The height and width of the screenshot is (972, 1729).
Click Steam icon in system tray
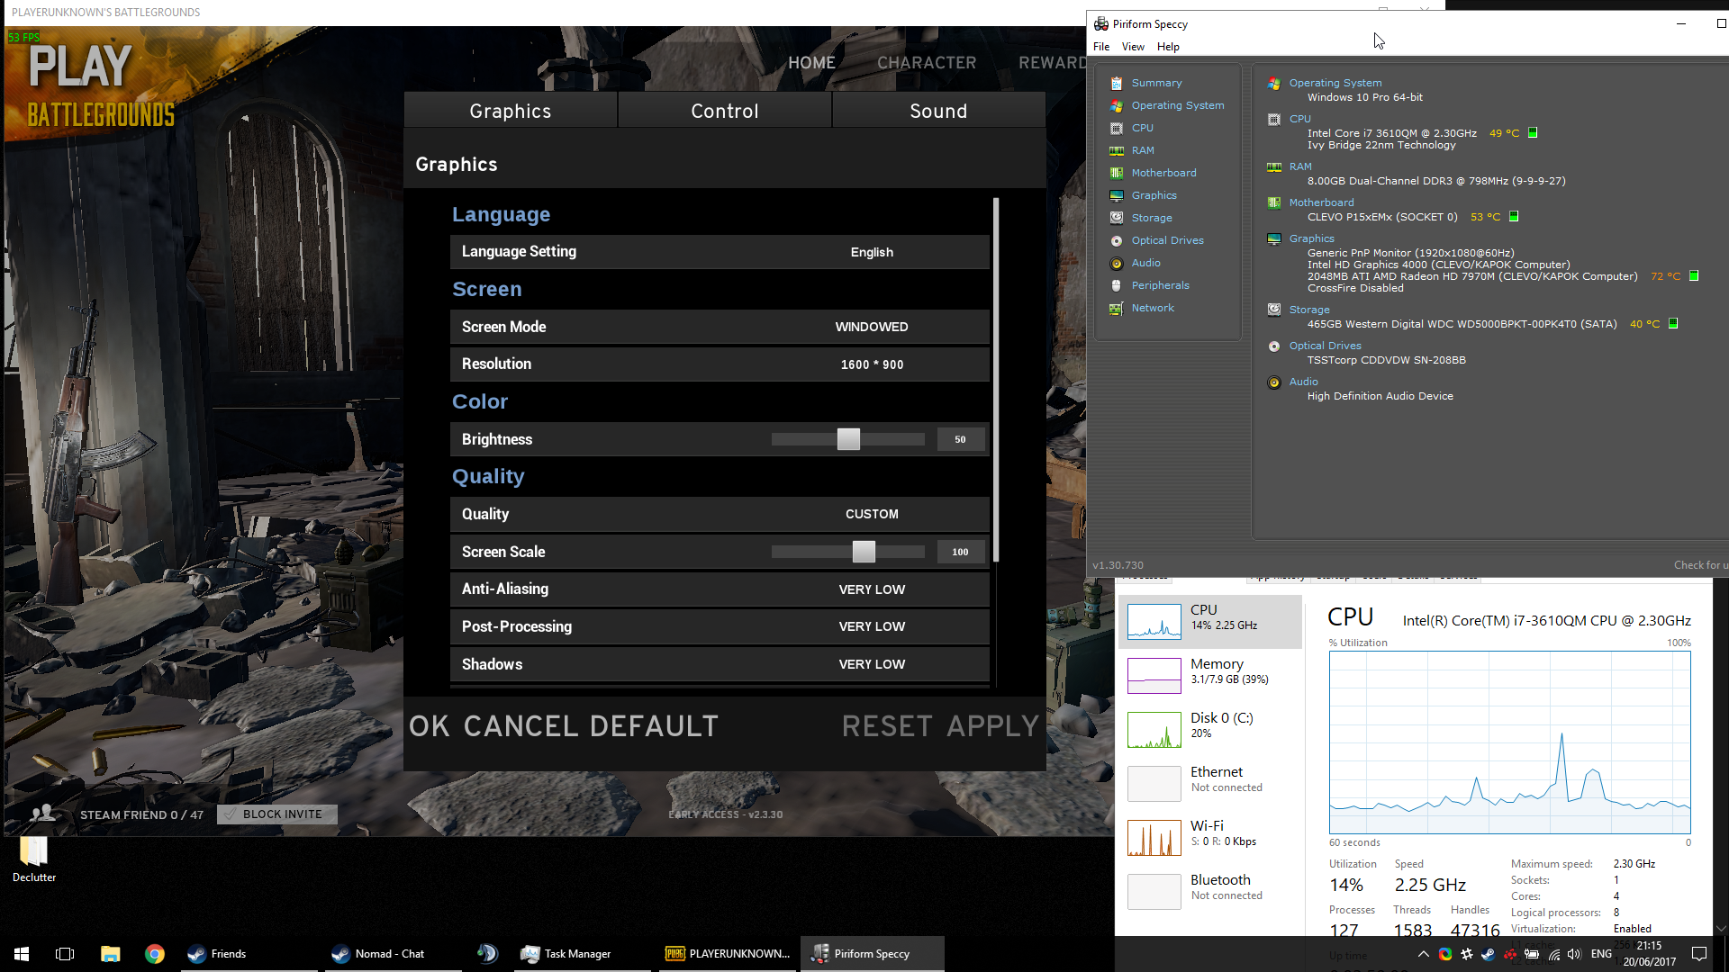1489,954
